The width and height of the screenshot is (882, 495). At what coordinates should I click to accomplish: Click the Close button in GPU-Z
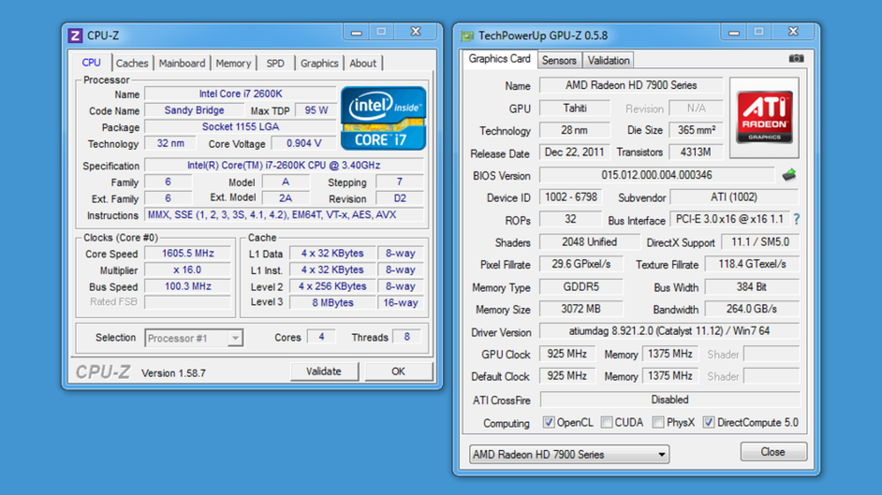coord(773,452)
